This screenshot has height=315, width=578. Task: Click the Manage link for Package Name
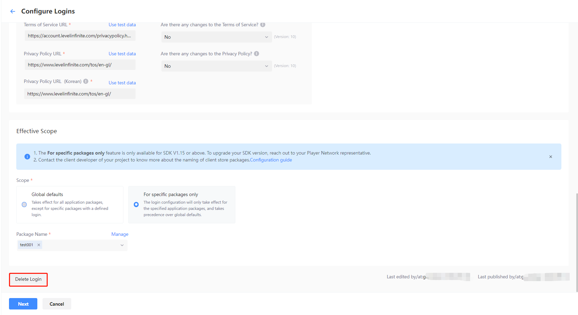[x=120, y=234]
